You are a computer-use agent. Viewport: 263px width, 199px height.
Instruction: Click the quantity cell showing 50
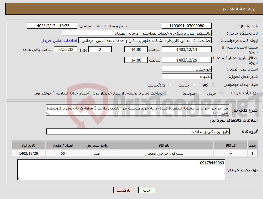tap(63, 153)
